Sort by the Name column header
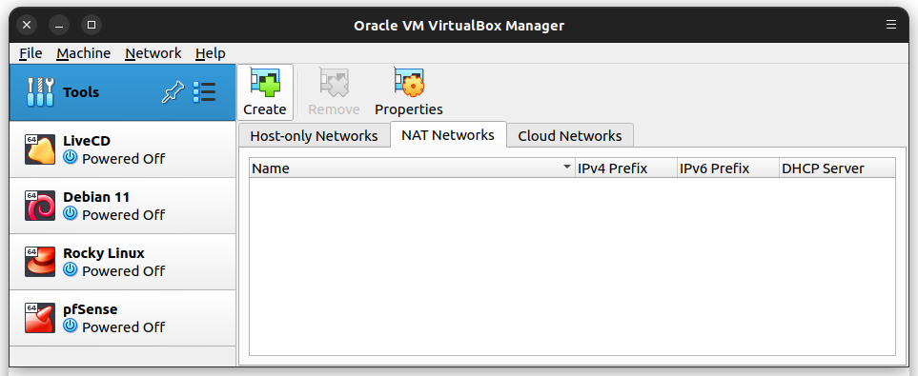Viewport: 918px width, 376px height. [412, 168]
